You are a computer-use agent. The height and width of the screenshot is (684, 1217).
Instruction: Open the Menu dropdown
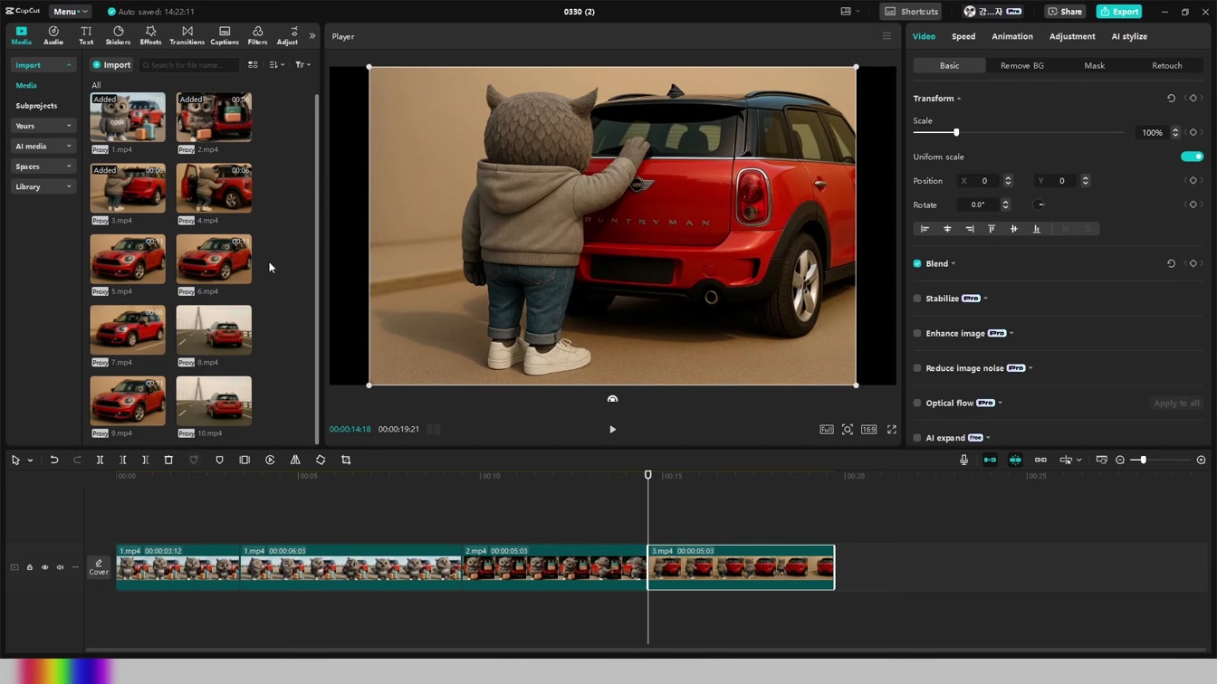coord(70,12)
